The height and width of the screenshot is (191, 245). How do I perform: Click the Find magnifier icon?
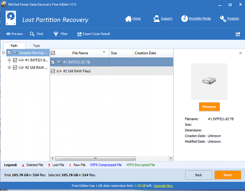click(32, 34)
